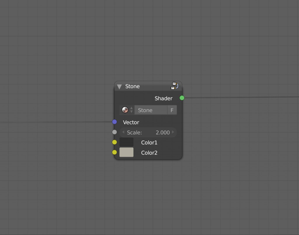Click the yellow Color2 input socket
Image resolution: width=299 pixels, height=235 pixels.
114,152
